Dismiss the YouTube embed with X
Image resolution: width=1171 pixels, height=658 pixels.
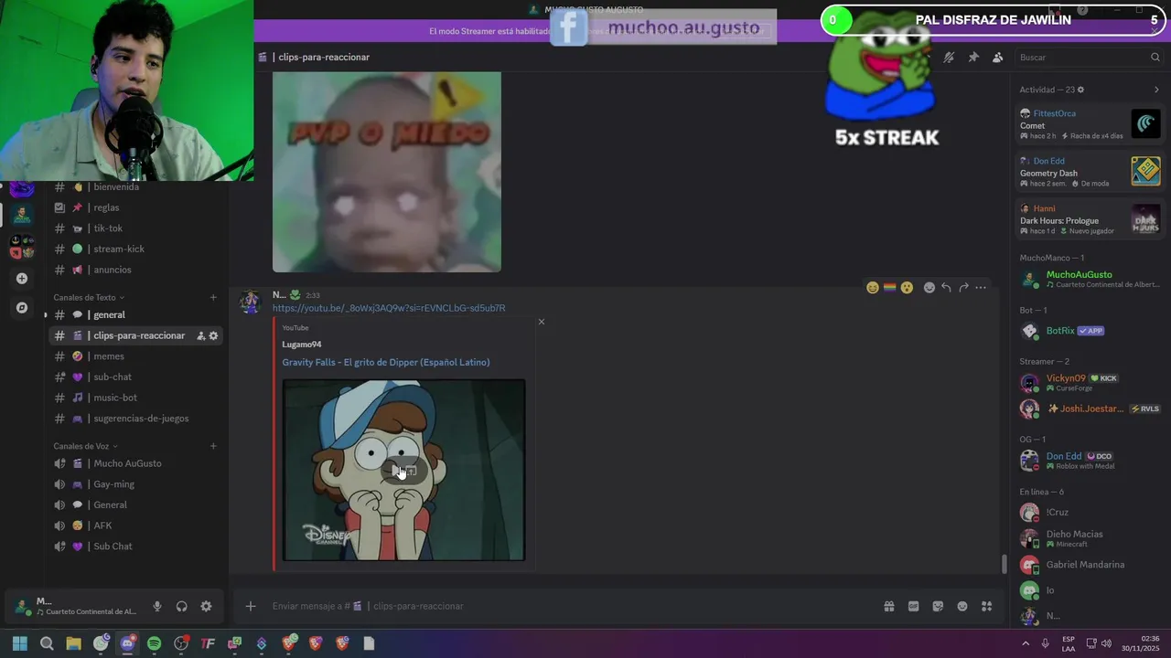542,322
